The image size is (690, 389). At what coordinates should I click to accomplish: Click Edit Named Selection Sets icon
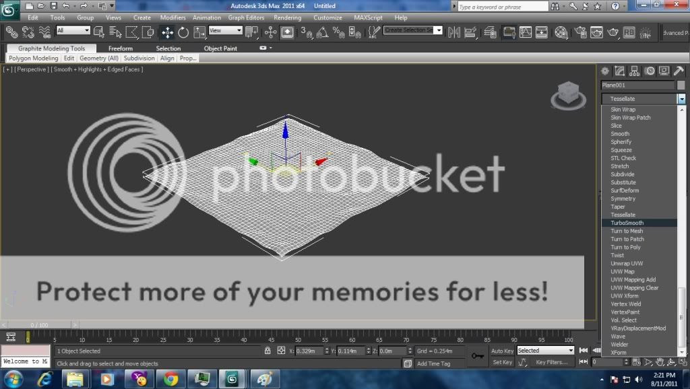click(373, 32)
